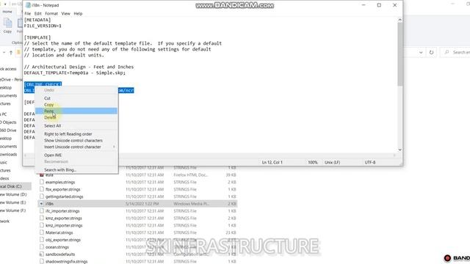470x264 pixels.
Task: Open A360 Drive in navigation pane
Action: pyautogui.click(x=8, y=131)
